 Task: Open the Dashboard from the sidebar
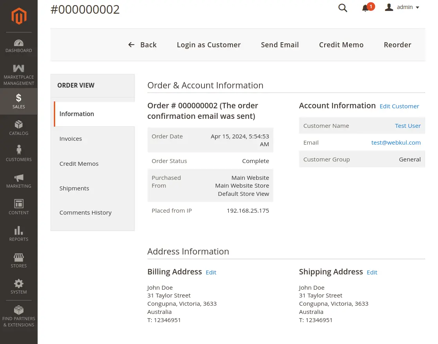click(x=18, y=45)
